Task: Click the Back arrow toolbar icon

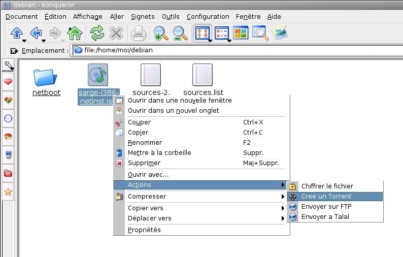Action: (36, 33)
